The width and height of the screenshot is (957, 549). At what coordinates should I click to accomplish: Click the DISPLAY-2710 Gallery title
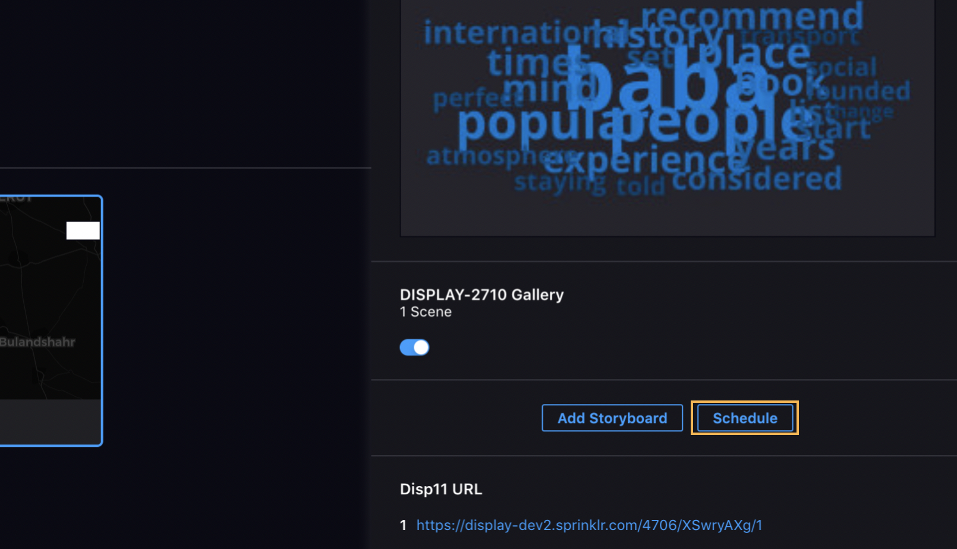[481, 295]
